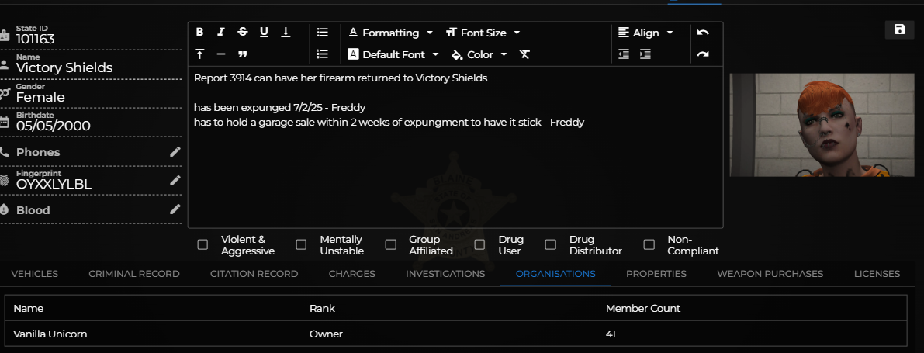
Task: Apply strikethrough formatting
Action: 242,33
